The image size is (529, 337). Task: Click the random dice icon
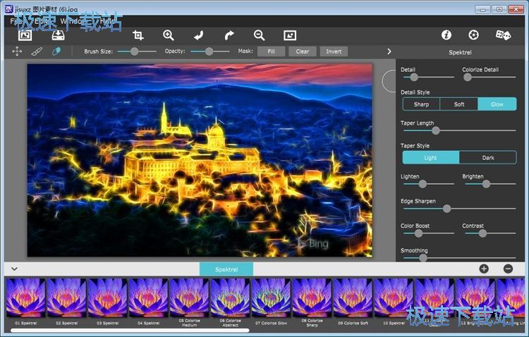click(502, 35)
